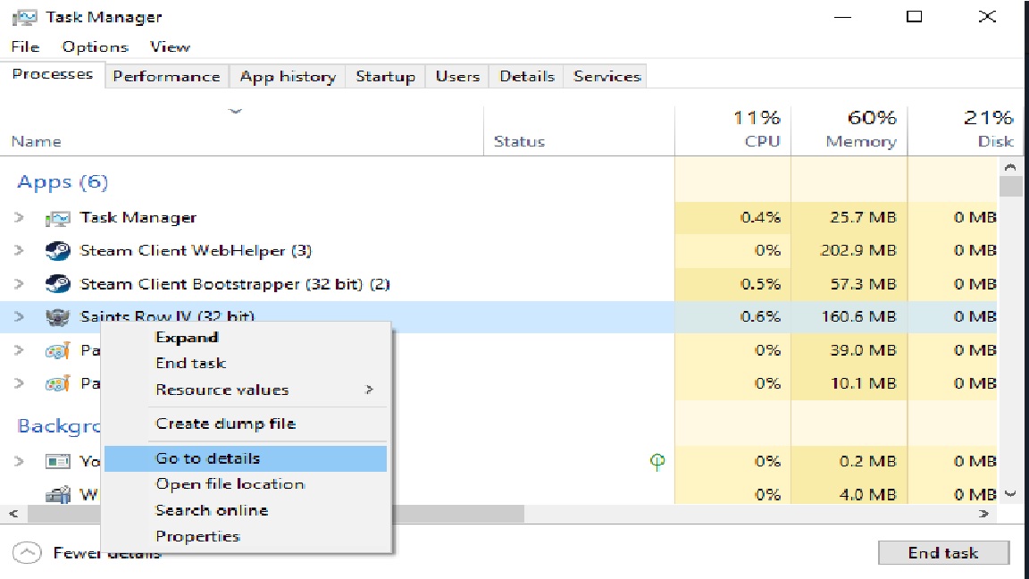Image resolution: width=1029 pixels, height=579 pixels.
Task: Click the Saints Row IV app icon
Action: tap(58, 317)
